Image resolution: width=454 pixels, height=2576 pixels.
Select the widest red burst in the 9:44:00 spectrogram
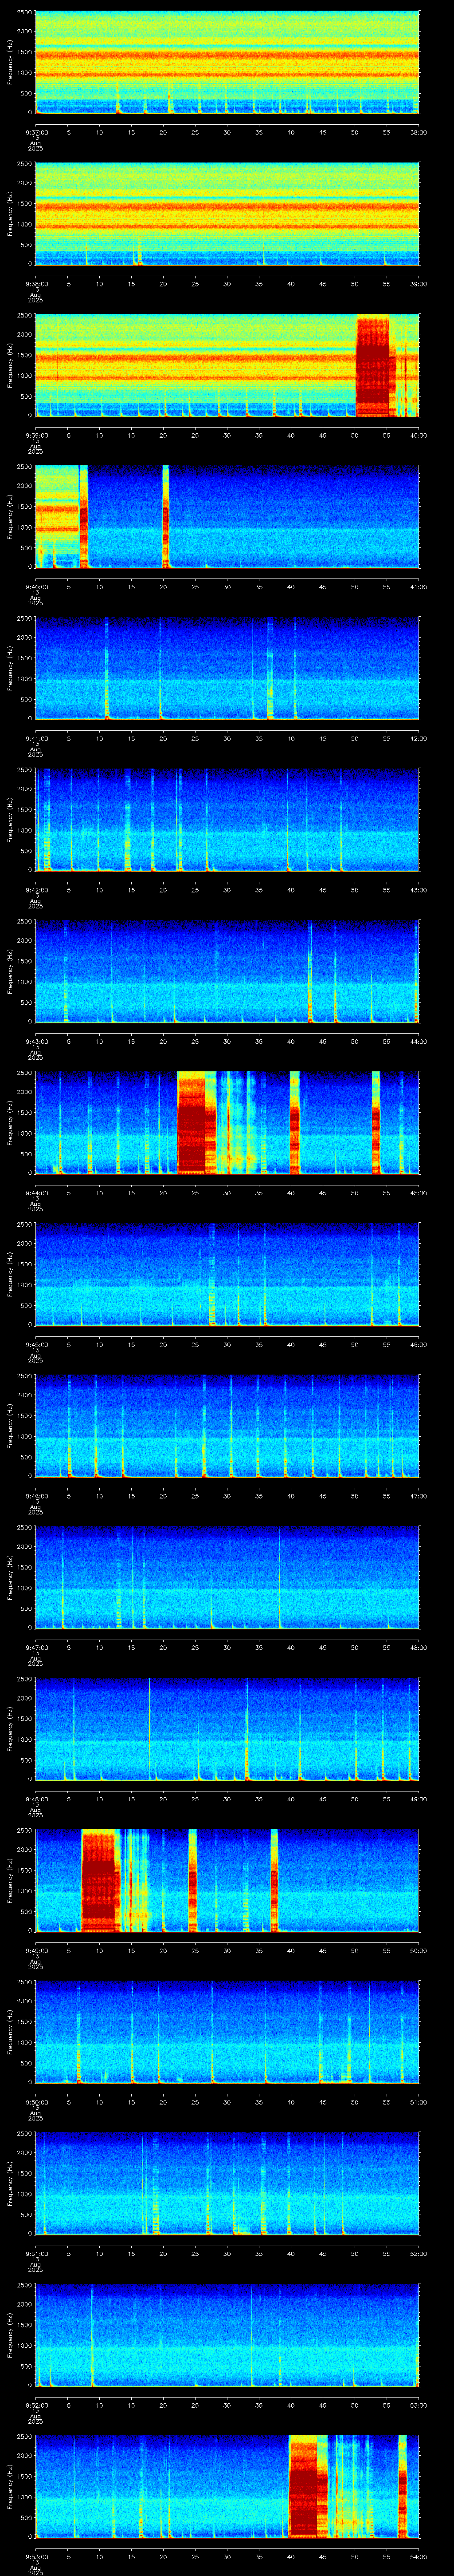click(x=196, y=1122)
